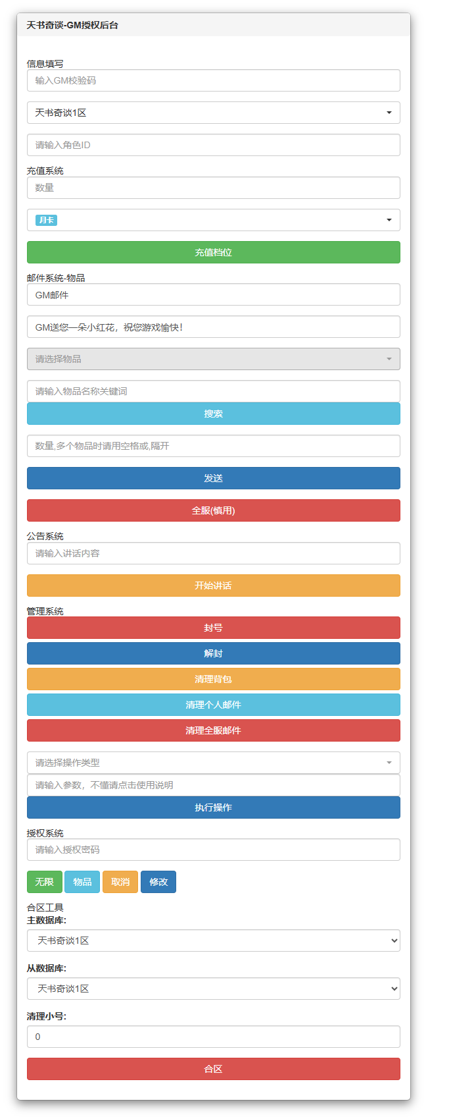The width and height of the screenshot is (453, 1117).
Task: Click the 搜索 button
Action: 213,414
